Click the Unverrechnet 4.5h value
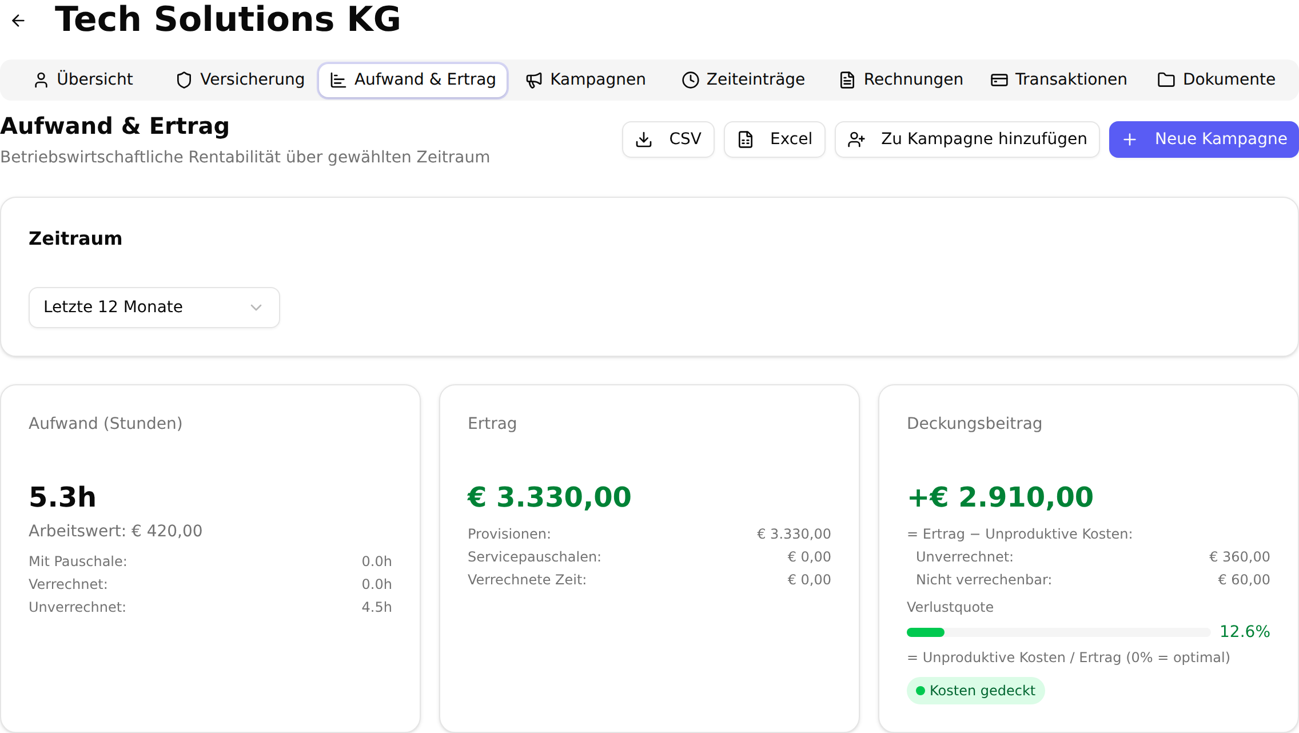 pyautogui.click(x=377, y=607)
